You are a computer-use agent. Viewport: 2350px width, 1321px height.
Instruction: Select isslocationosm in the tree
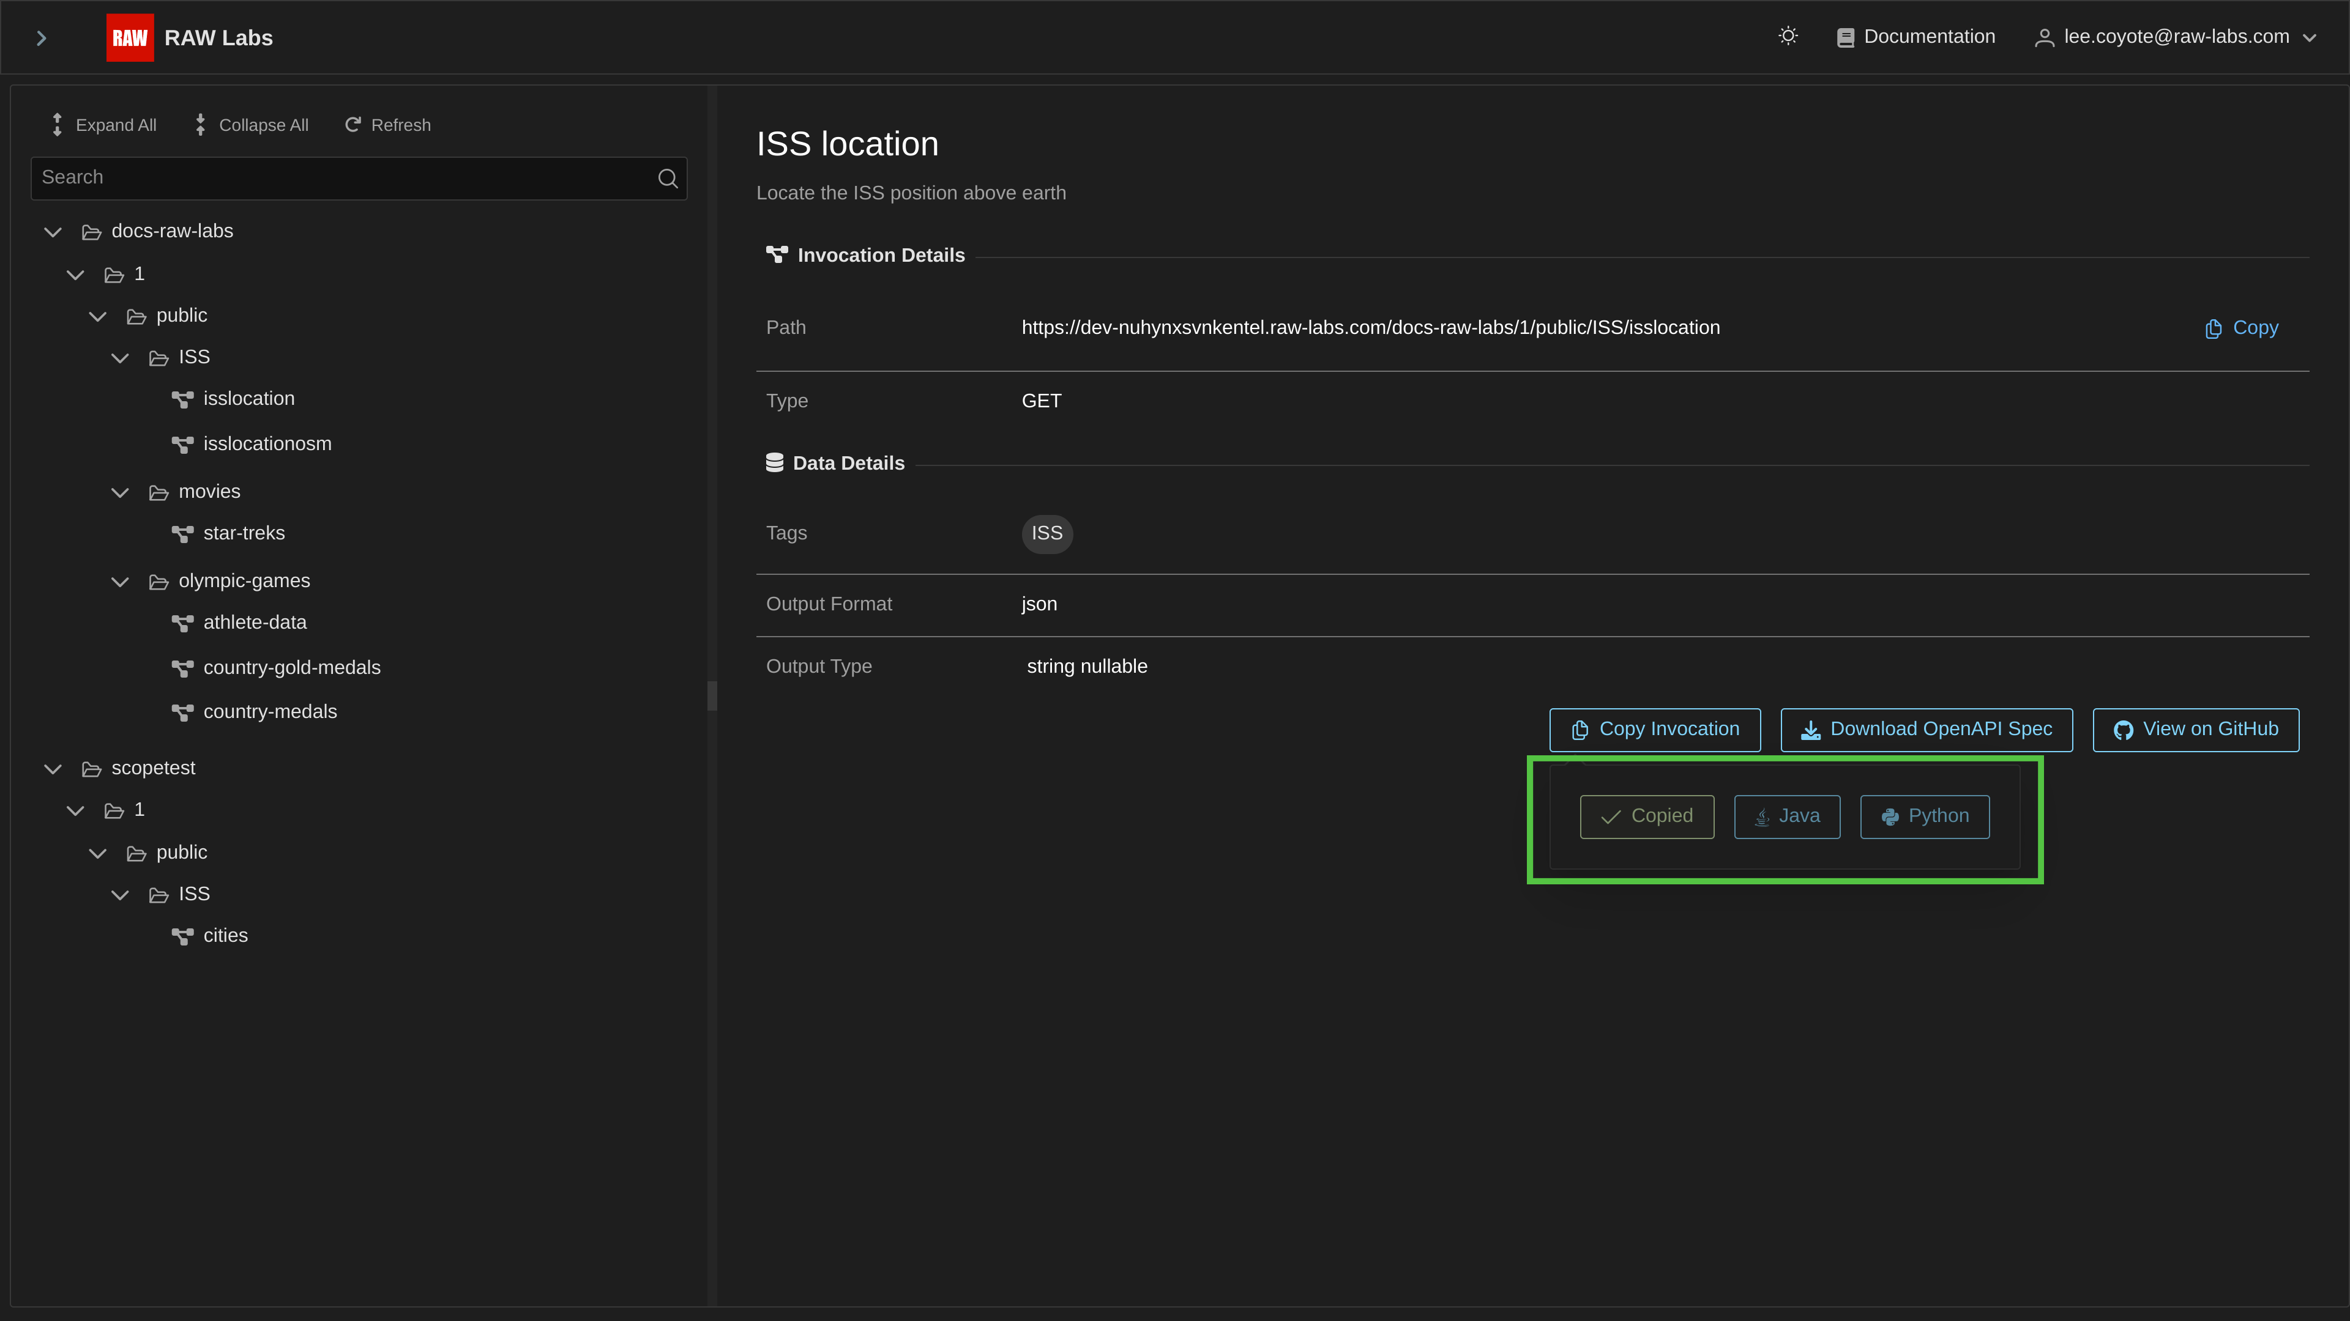tap(267, 444)
